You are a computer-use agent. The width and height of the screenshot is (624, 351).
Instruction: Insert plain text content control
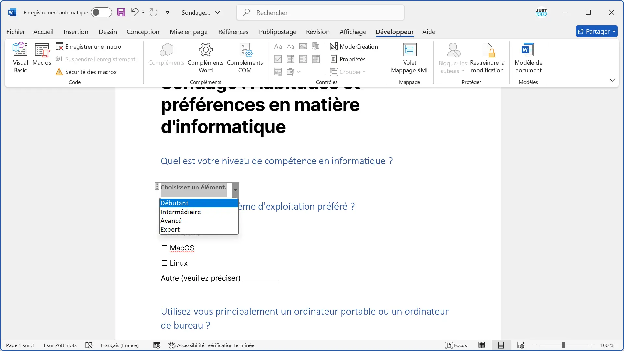coord(291,46)
